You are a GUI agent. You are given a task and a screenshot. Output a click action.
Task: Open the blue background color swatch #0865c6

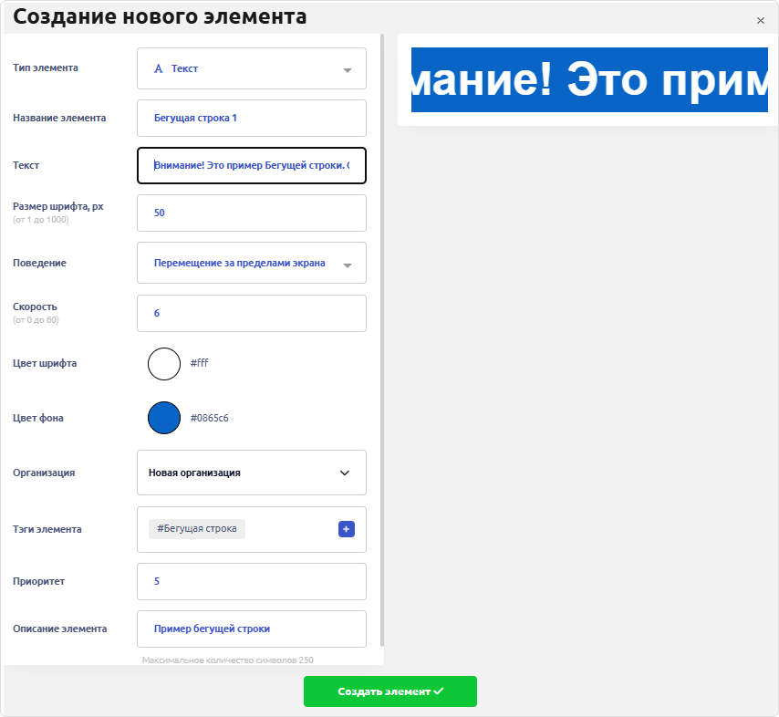pos(164,418)
